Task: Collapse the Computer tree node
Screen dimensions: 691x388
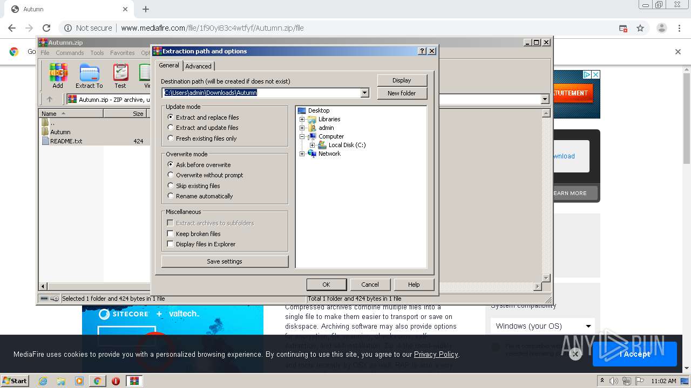Action: pyautogui.click(x=302, y=136)
